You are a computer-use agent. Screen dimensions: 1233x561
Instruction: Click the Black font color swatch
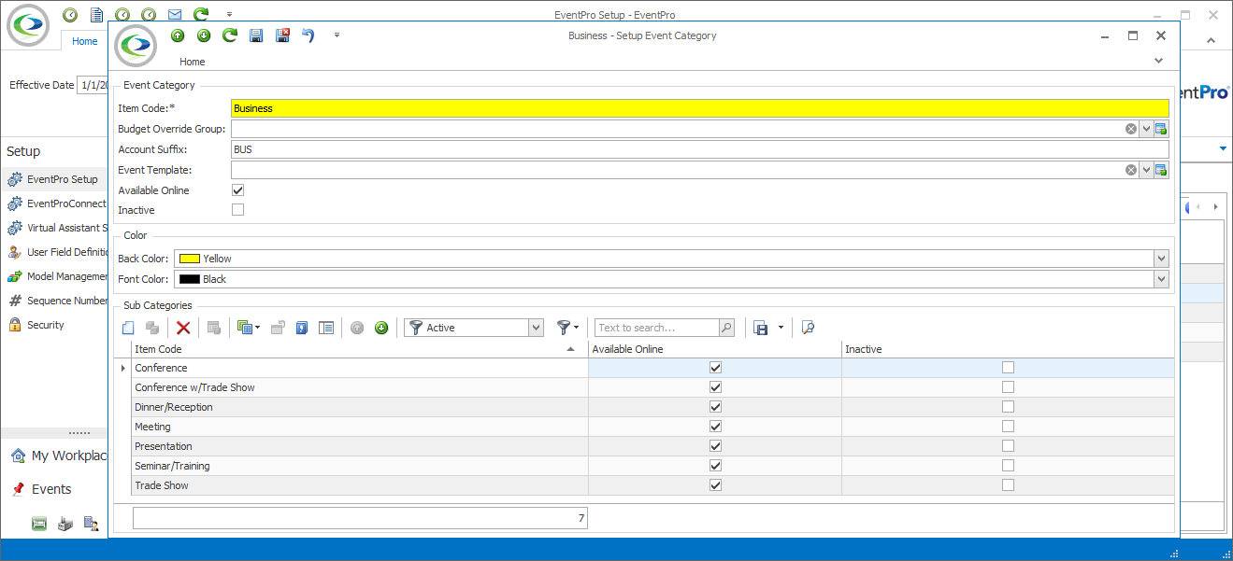(190, 279)
